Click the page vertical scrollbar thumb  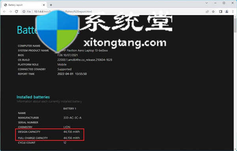[235, 25]
